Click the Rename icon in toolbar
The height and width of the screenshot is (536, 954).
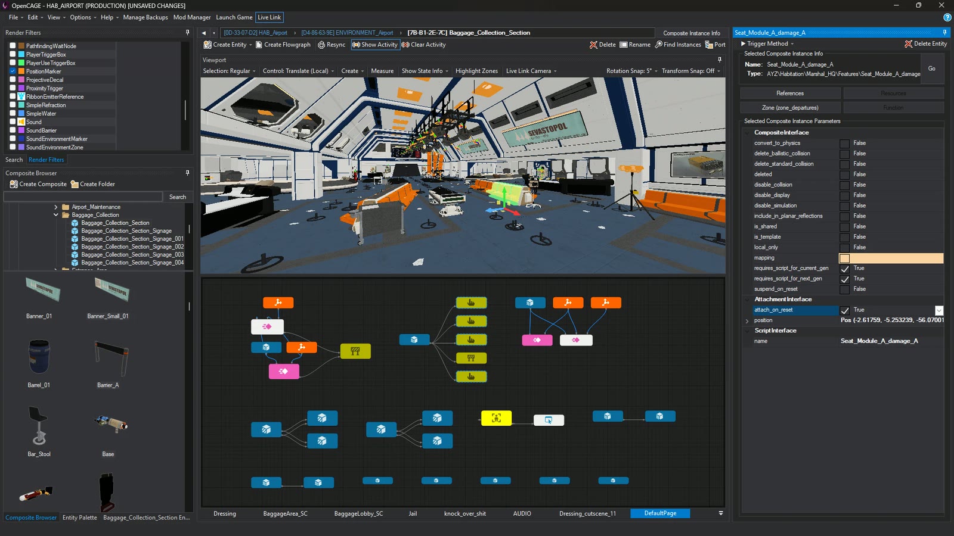pyautogui.click(x=624, y=45)
